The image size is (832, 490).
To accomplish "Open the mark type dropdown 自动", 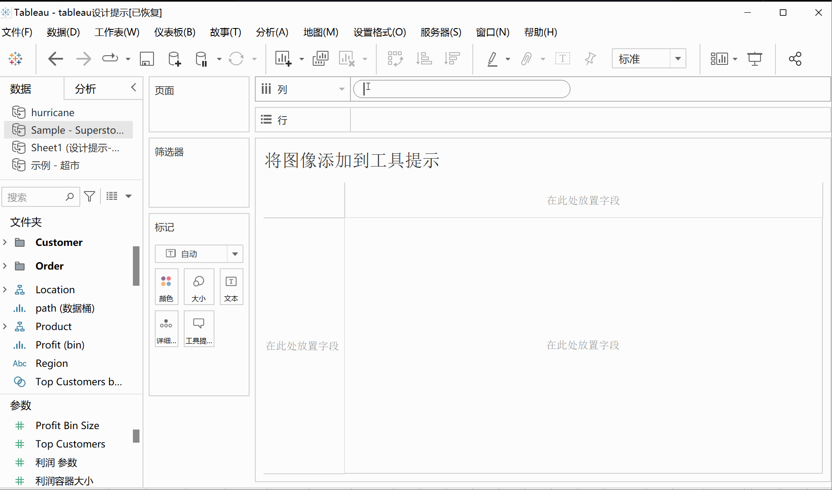I will pyautogui.click(x=199, y=254).
